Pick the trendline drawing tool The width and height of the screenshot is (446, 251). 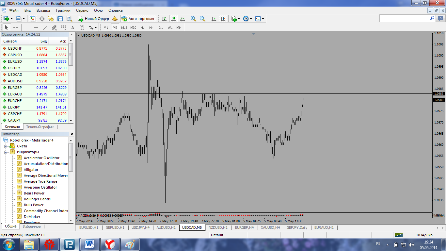point(45,27)
